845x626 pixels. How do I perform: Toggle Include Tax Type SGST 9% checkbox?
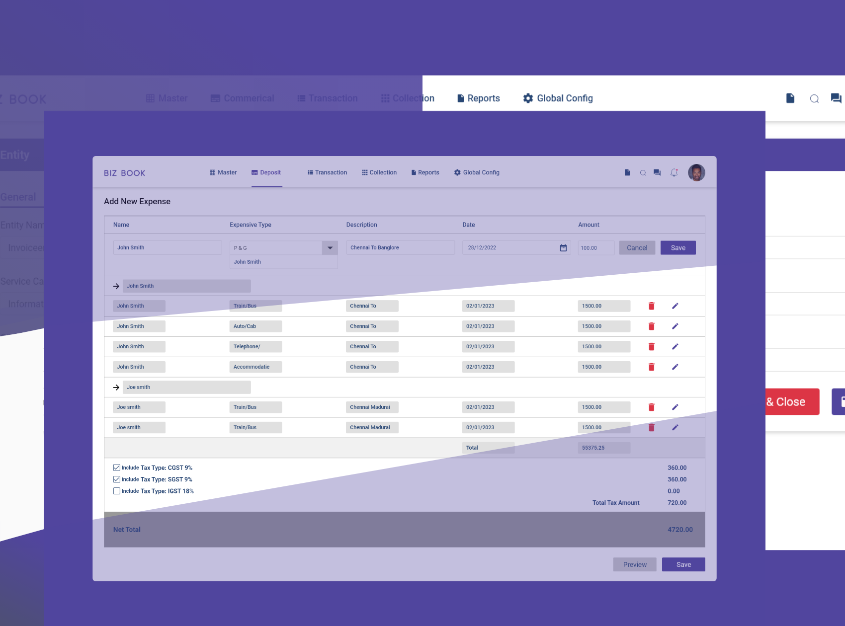tap(117, 479)
